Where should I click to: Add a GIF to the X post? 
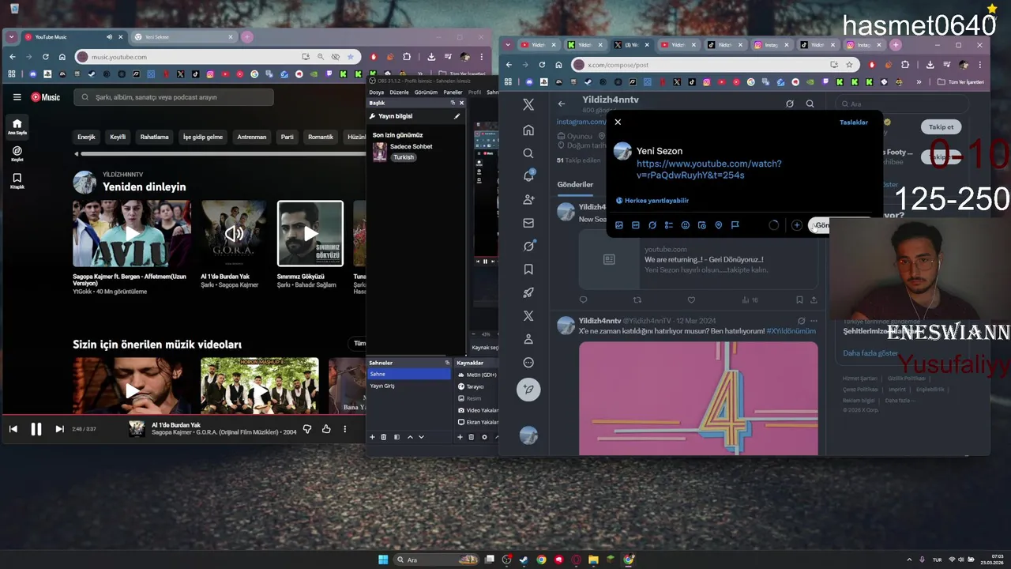point(636,225)
